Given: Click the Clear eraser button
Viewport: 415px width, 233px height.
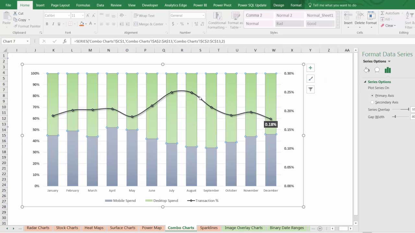Looking at the screenshot, I should (x=388, y=26).
